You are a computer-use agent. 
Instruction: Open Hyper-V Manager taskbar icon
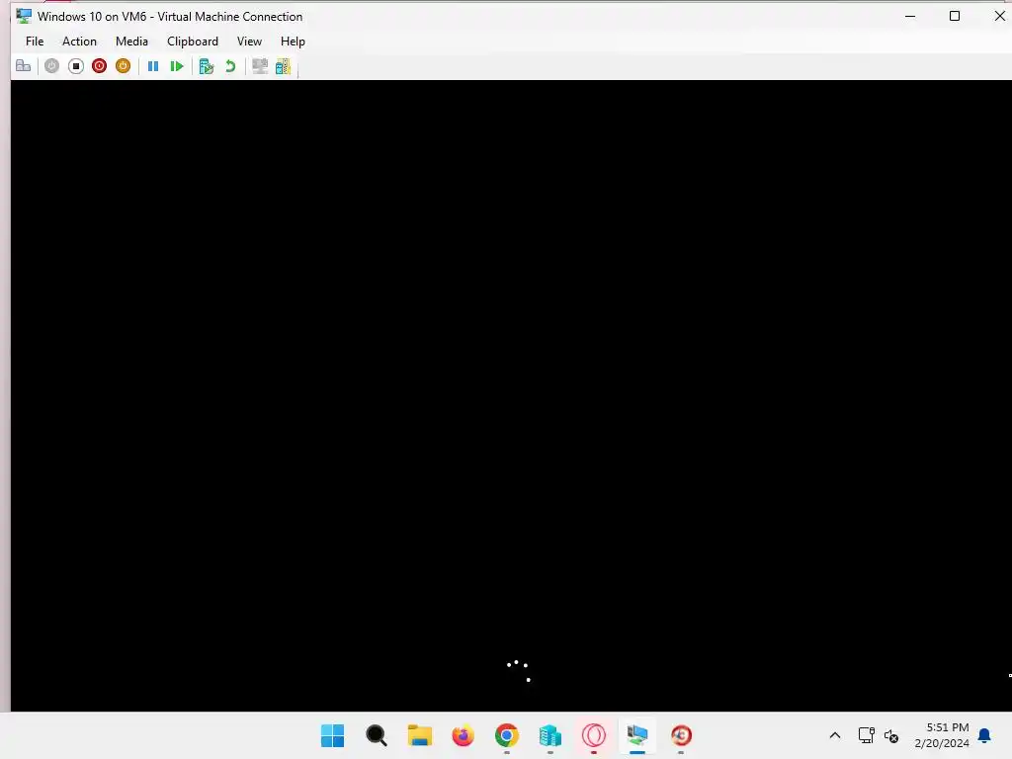click(x=549, y=735)
